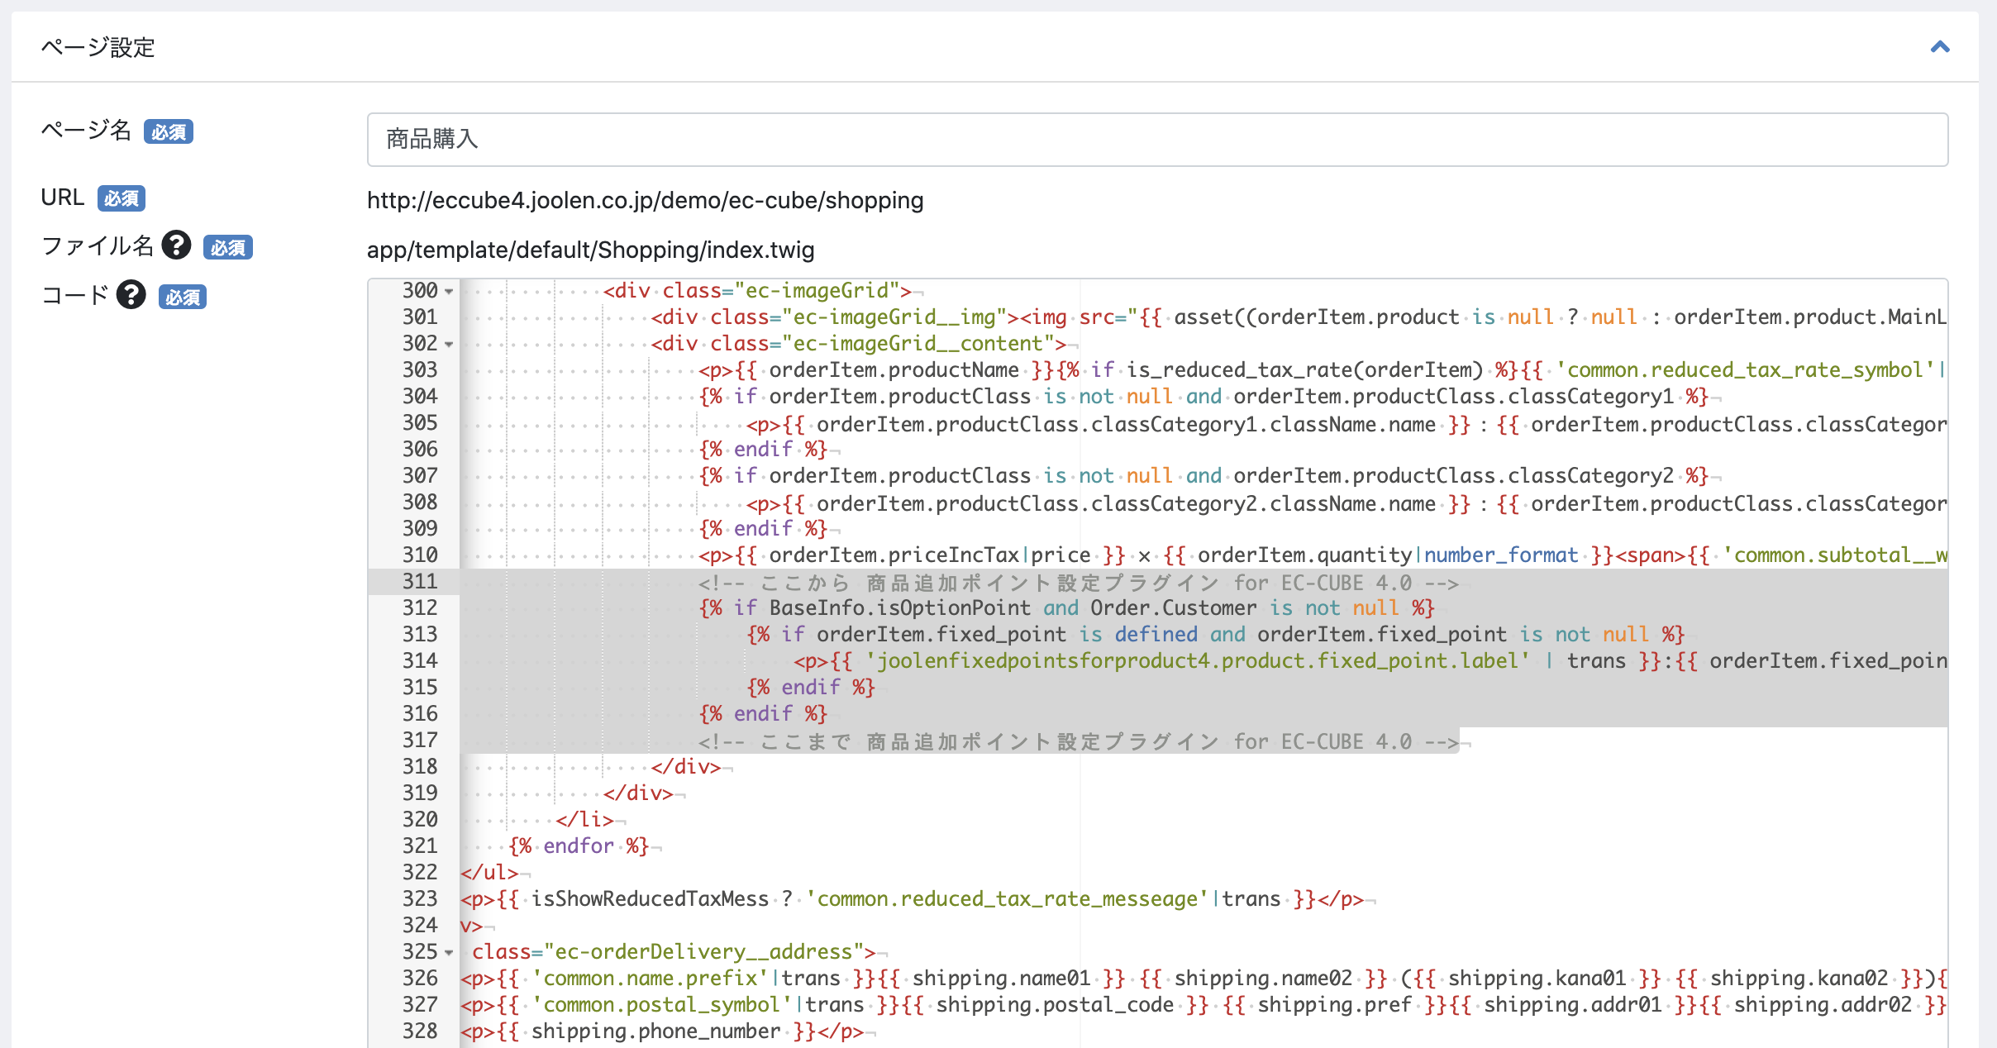1997x1048 pixels.
Task: Click the ページ名 label
Action: [86, 131]
